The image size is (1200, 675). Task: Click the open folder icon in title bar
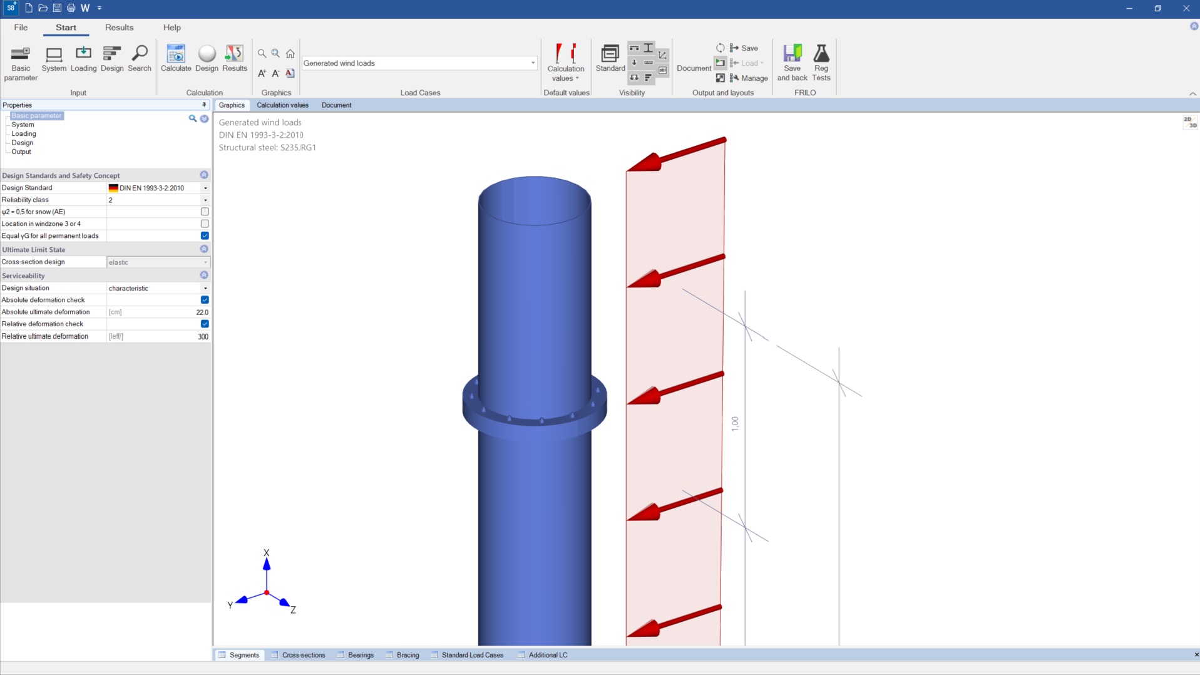coord(43,8)
